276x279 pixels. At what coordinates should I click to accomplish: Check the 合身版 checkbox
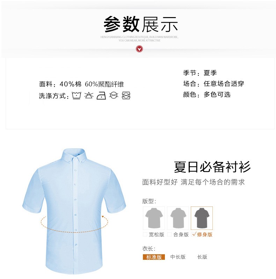(169, 234)
